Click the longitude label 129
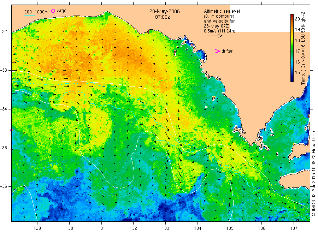Screen dimensions: 318x233 click(x=37, y=228)
